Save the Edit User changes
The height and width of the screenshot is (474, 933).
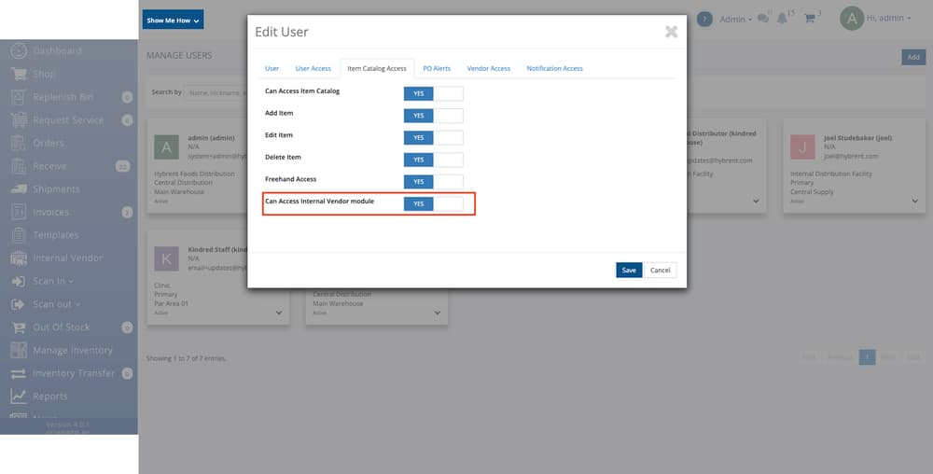(x=629, y=270)
